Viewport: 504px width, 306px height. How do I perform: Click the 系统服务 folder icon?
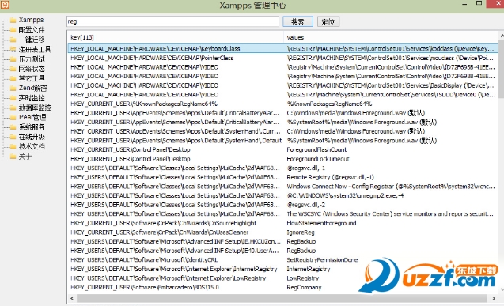tap(13, 127)
